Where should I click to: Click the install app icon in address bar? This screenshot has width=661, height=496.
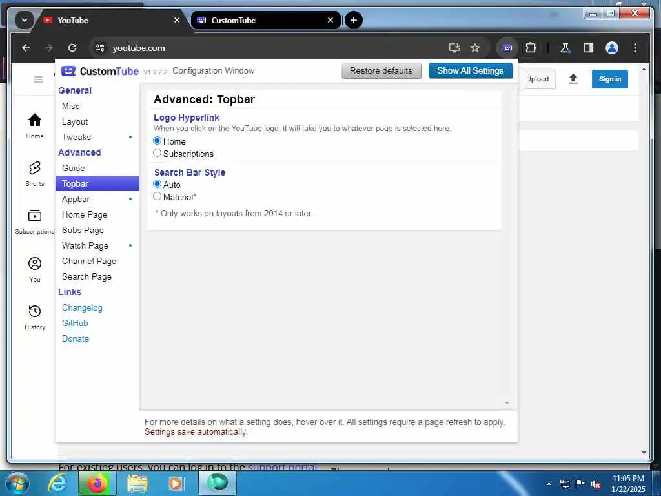coord(454,48)
